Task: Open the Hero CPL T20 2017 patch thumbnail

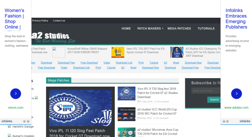Action: coord(118,52)
